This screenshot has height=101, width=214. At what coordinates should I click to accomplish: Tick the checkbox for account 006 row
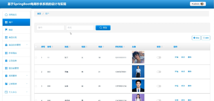tap(36, 86)
